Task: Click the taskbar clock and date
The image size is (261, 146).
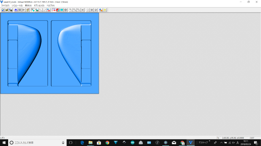Action: pyautogui.click(x=246, y=142)
